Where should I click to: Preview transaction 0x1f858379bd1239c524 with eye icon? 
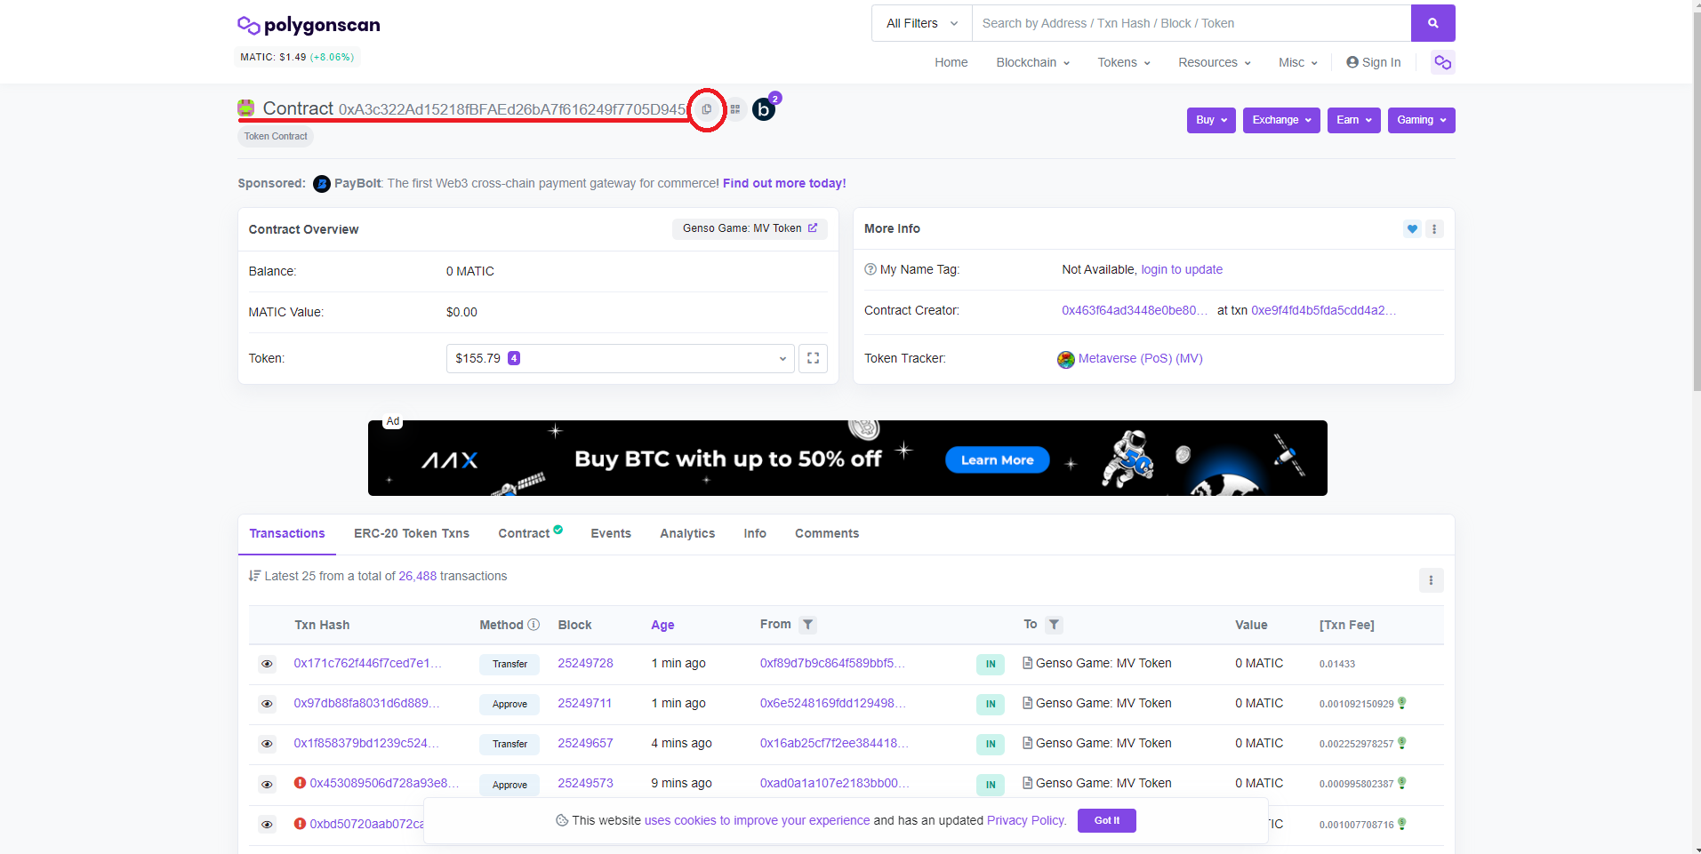pyautogui.click(x=267, y=744)
